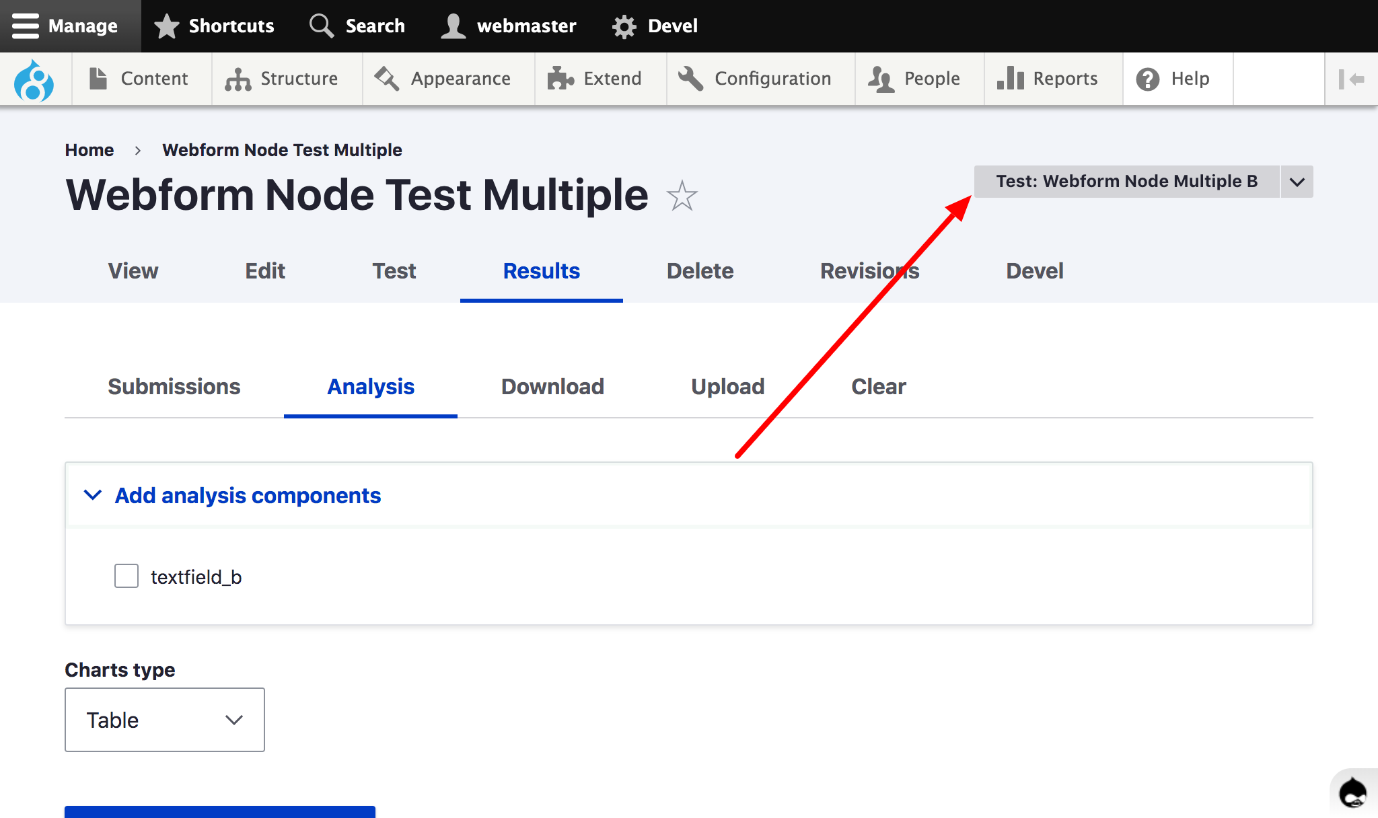Expand the Test: Webform Node Multiple B arrow
Image resolution: width=1378 pixels, height=818 pixels.
(x=1297, y=182)
